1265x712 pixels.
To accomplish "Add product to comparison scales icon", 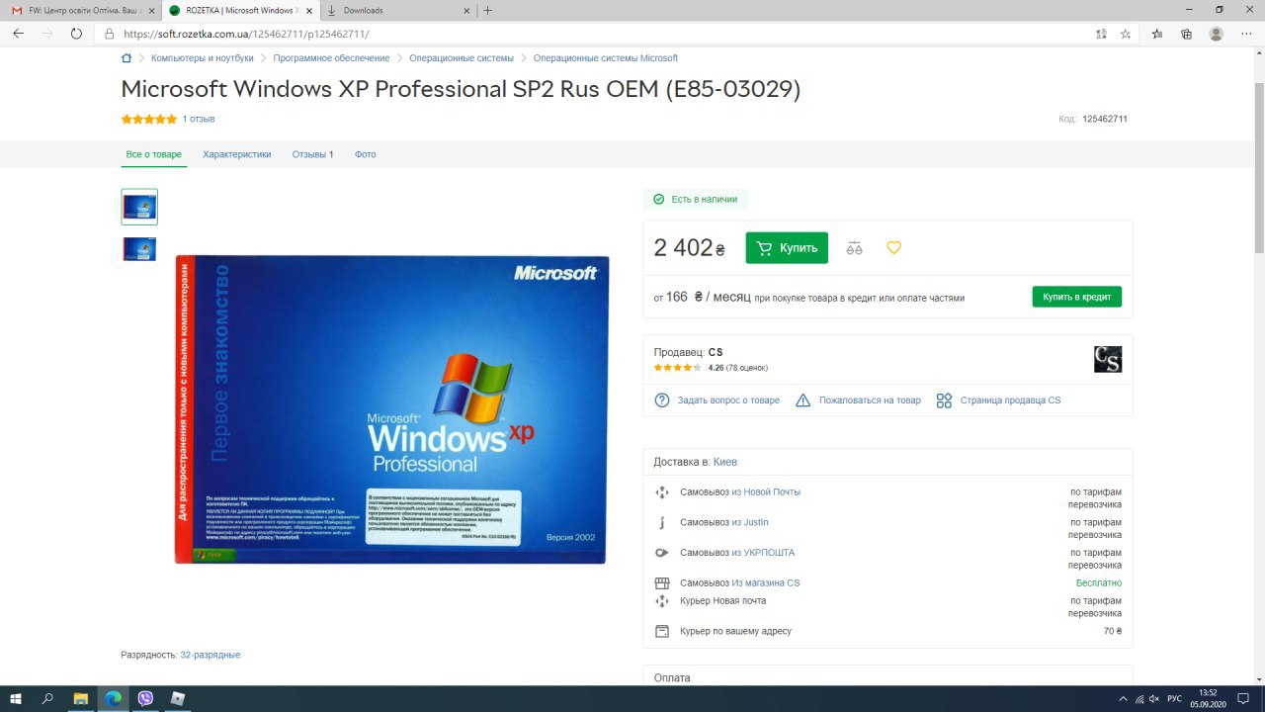I will tap(854, 248).
